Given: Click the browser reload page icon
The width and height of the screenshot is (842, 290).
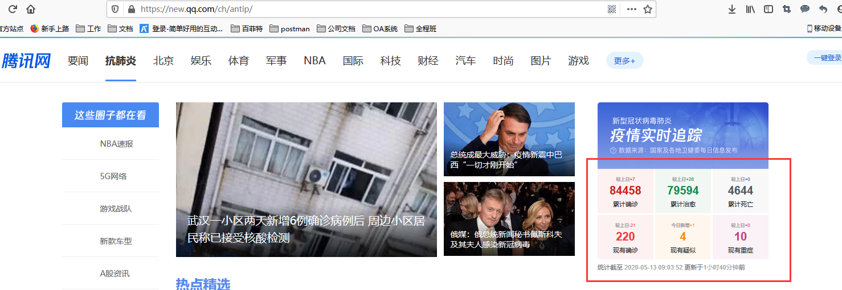Looking at the screenshot, I should point(12,9).
